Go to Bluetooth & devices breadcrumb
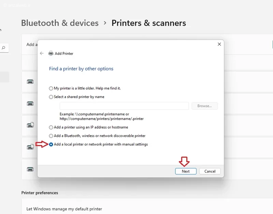The image size is (273, 214). click(60, 23)
